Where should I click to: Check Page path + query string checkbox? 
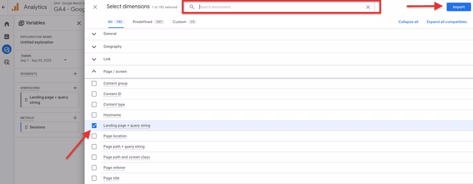(x=94, y=146)
